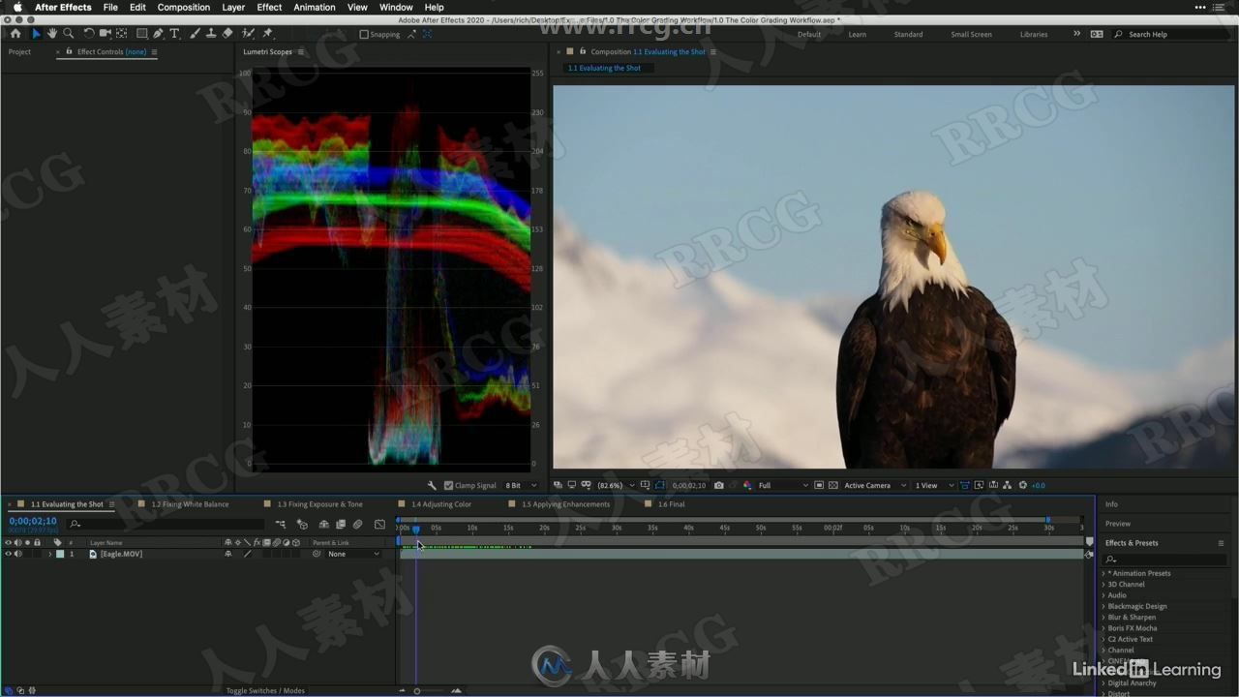Viewport: 1239px width, 697px height.
Task: Toggle the mask and shape path visibility icon
Action: pyautogui.click(x=660, y=485)
